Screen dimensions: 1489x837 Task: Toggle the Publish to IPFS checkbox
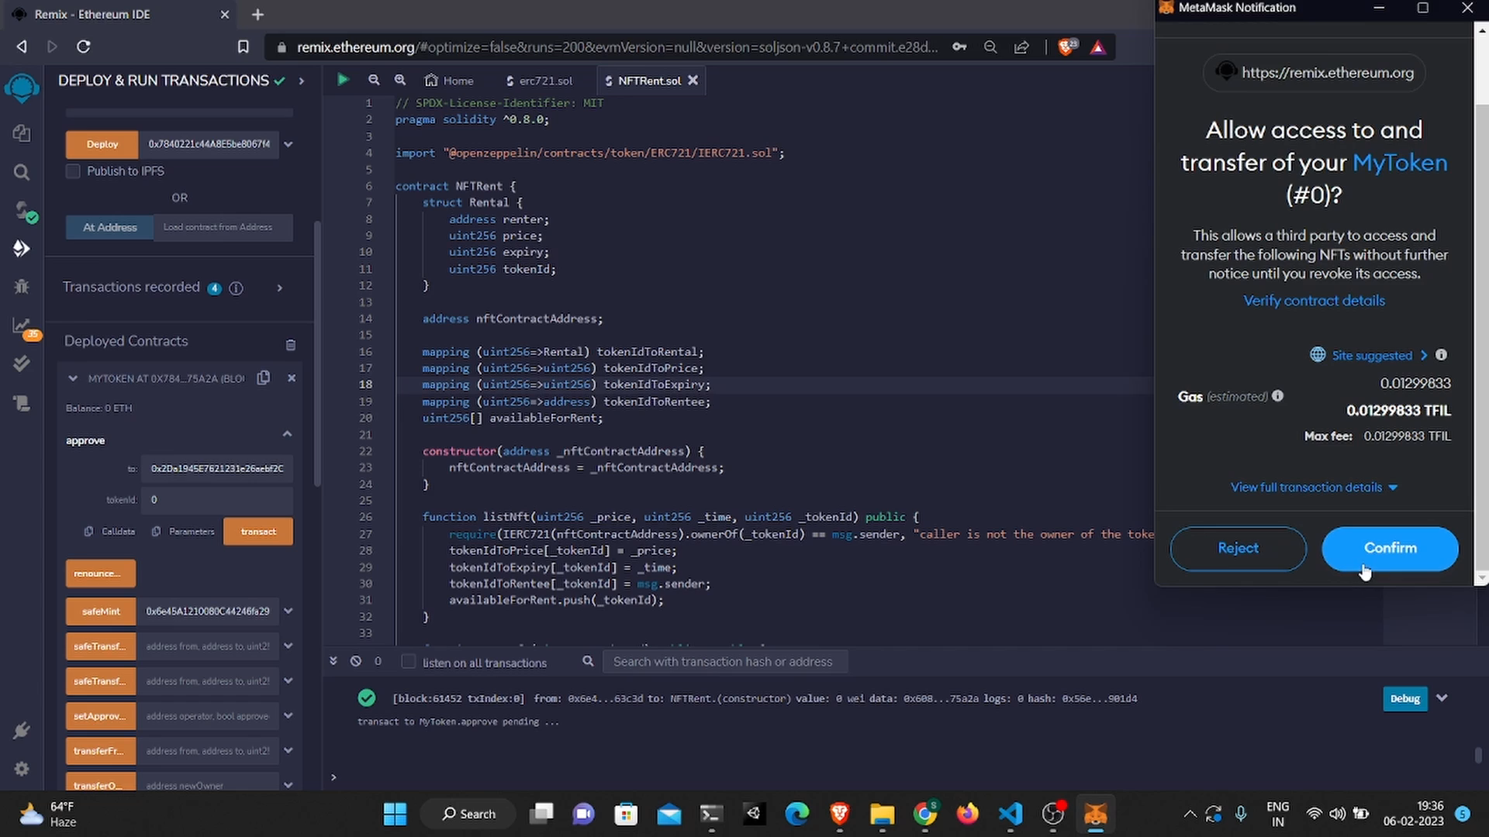click(x=73, y=171)
